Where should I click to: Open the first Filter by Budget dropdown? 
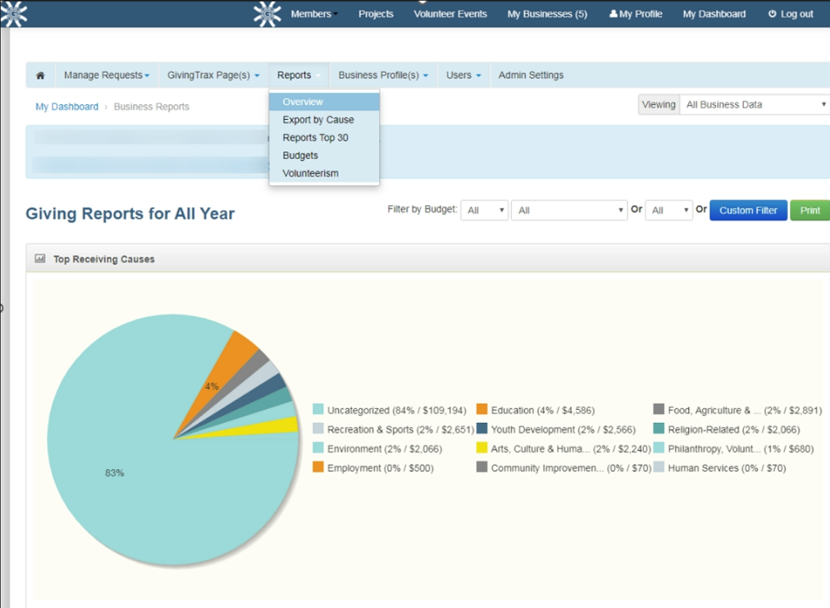pos(484,210)
